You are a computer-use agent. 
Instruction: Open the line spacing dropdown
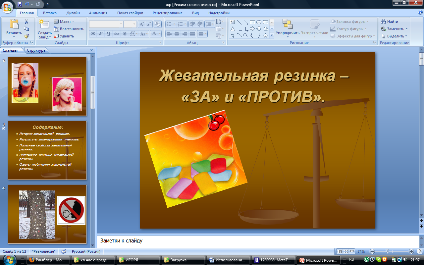pos(210,24)
